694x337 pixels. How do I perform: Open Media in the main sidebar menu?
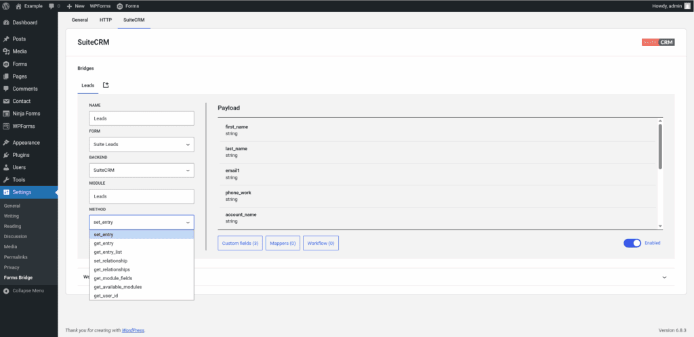pyautogui.click(x=28, y=51)
